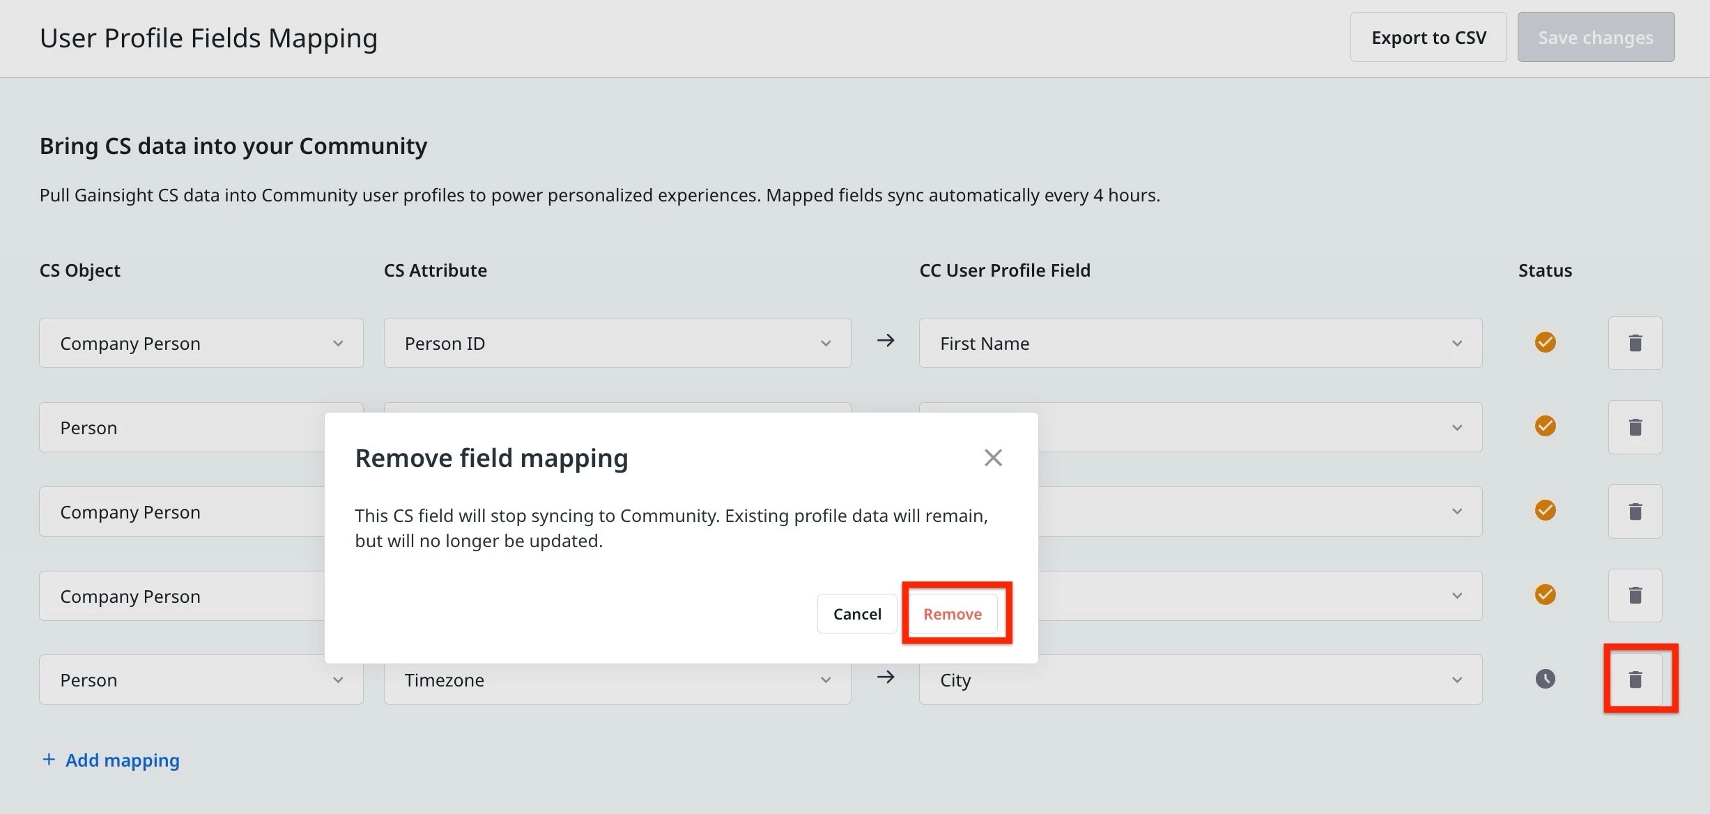Click trash icon for First Name mapping row
Screen dimensions: 1710x814
1635,343
